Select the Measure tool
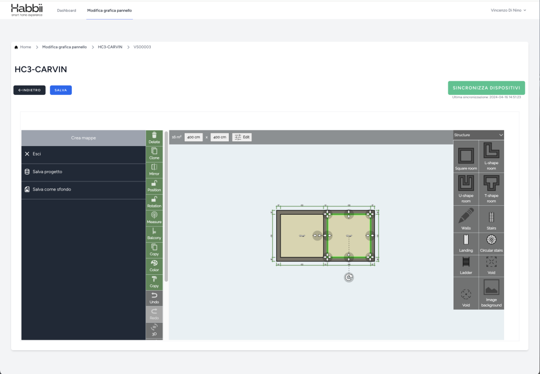540x374 pixels. pyautogui.click(x=154, y=218)
